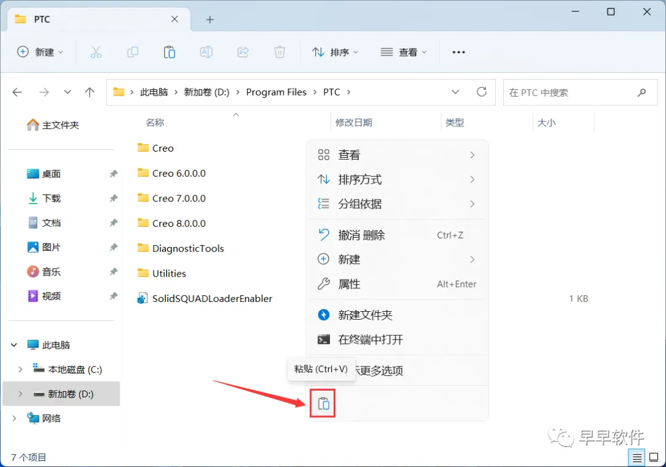Viewport: 666px width, 467px height.
Task: Go forward with the right arrow
Action: point(44,92)
